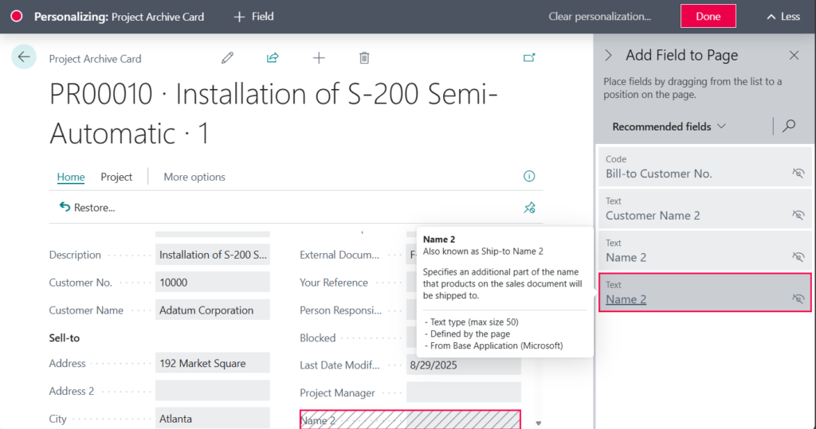Toggle visibility icon for Customer Name 2

[x=798, y=215]
